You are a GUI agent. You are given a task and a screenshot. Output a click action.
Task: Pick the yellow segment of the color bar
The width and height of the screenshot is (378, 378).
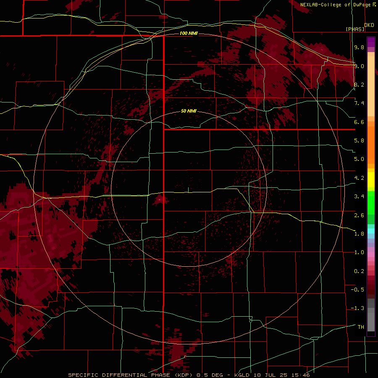[371, 180]
